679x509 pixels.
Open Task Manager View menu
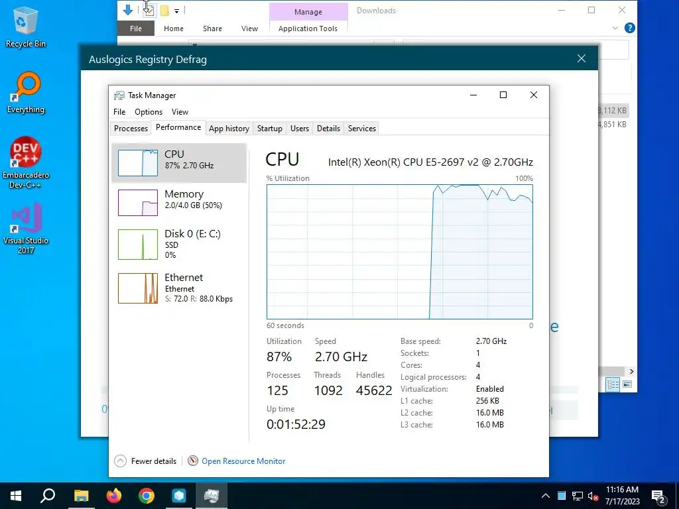(x=180, y=111)
